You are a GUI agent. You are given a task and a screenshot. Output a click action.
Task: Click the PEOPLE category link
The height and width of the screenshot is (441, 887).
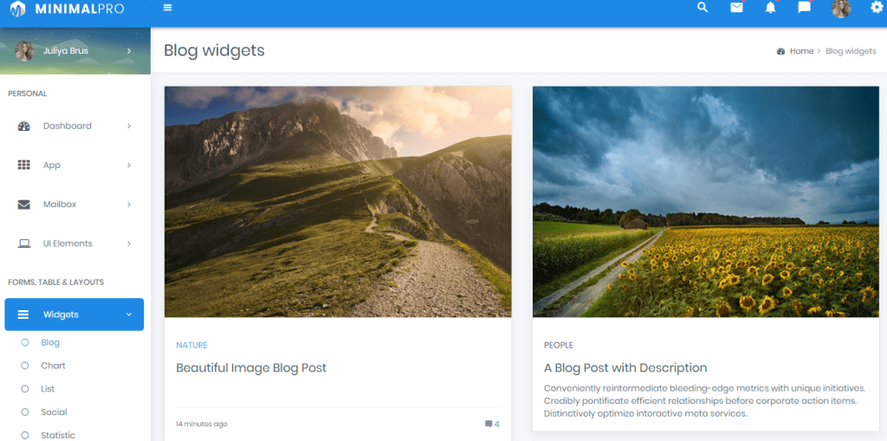point(559,345)
